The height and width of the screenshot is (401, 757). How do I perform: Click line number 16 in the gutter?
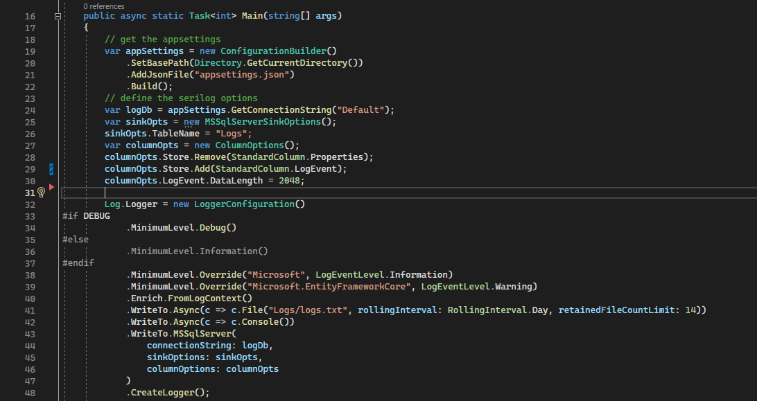(29, 16)
